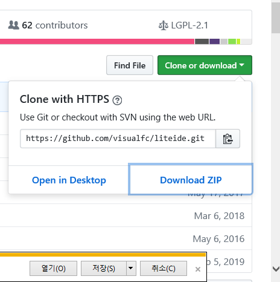
Task: Select the repository HTTPS URL field
Action: (x=118, y=139)
